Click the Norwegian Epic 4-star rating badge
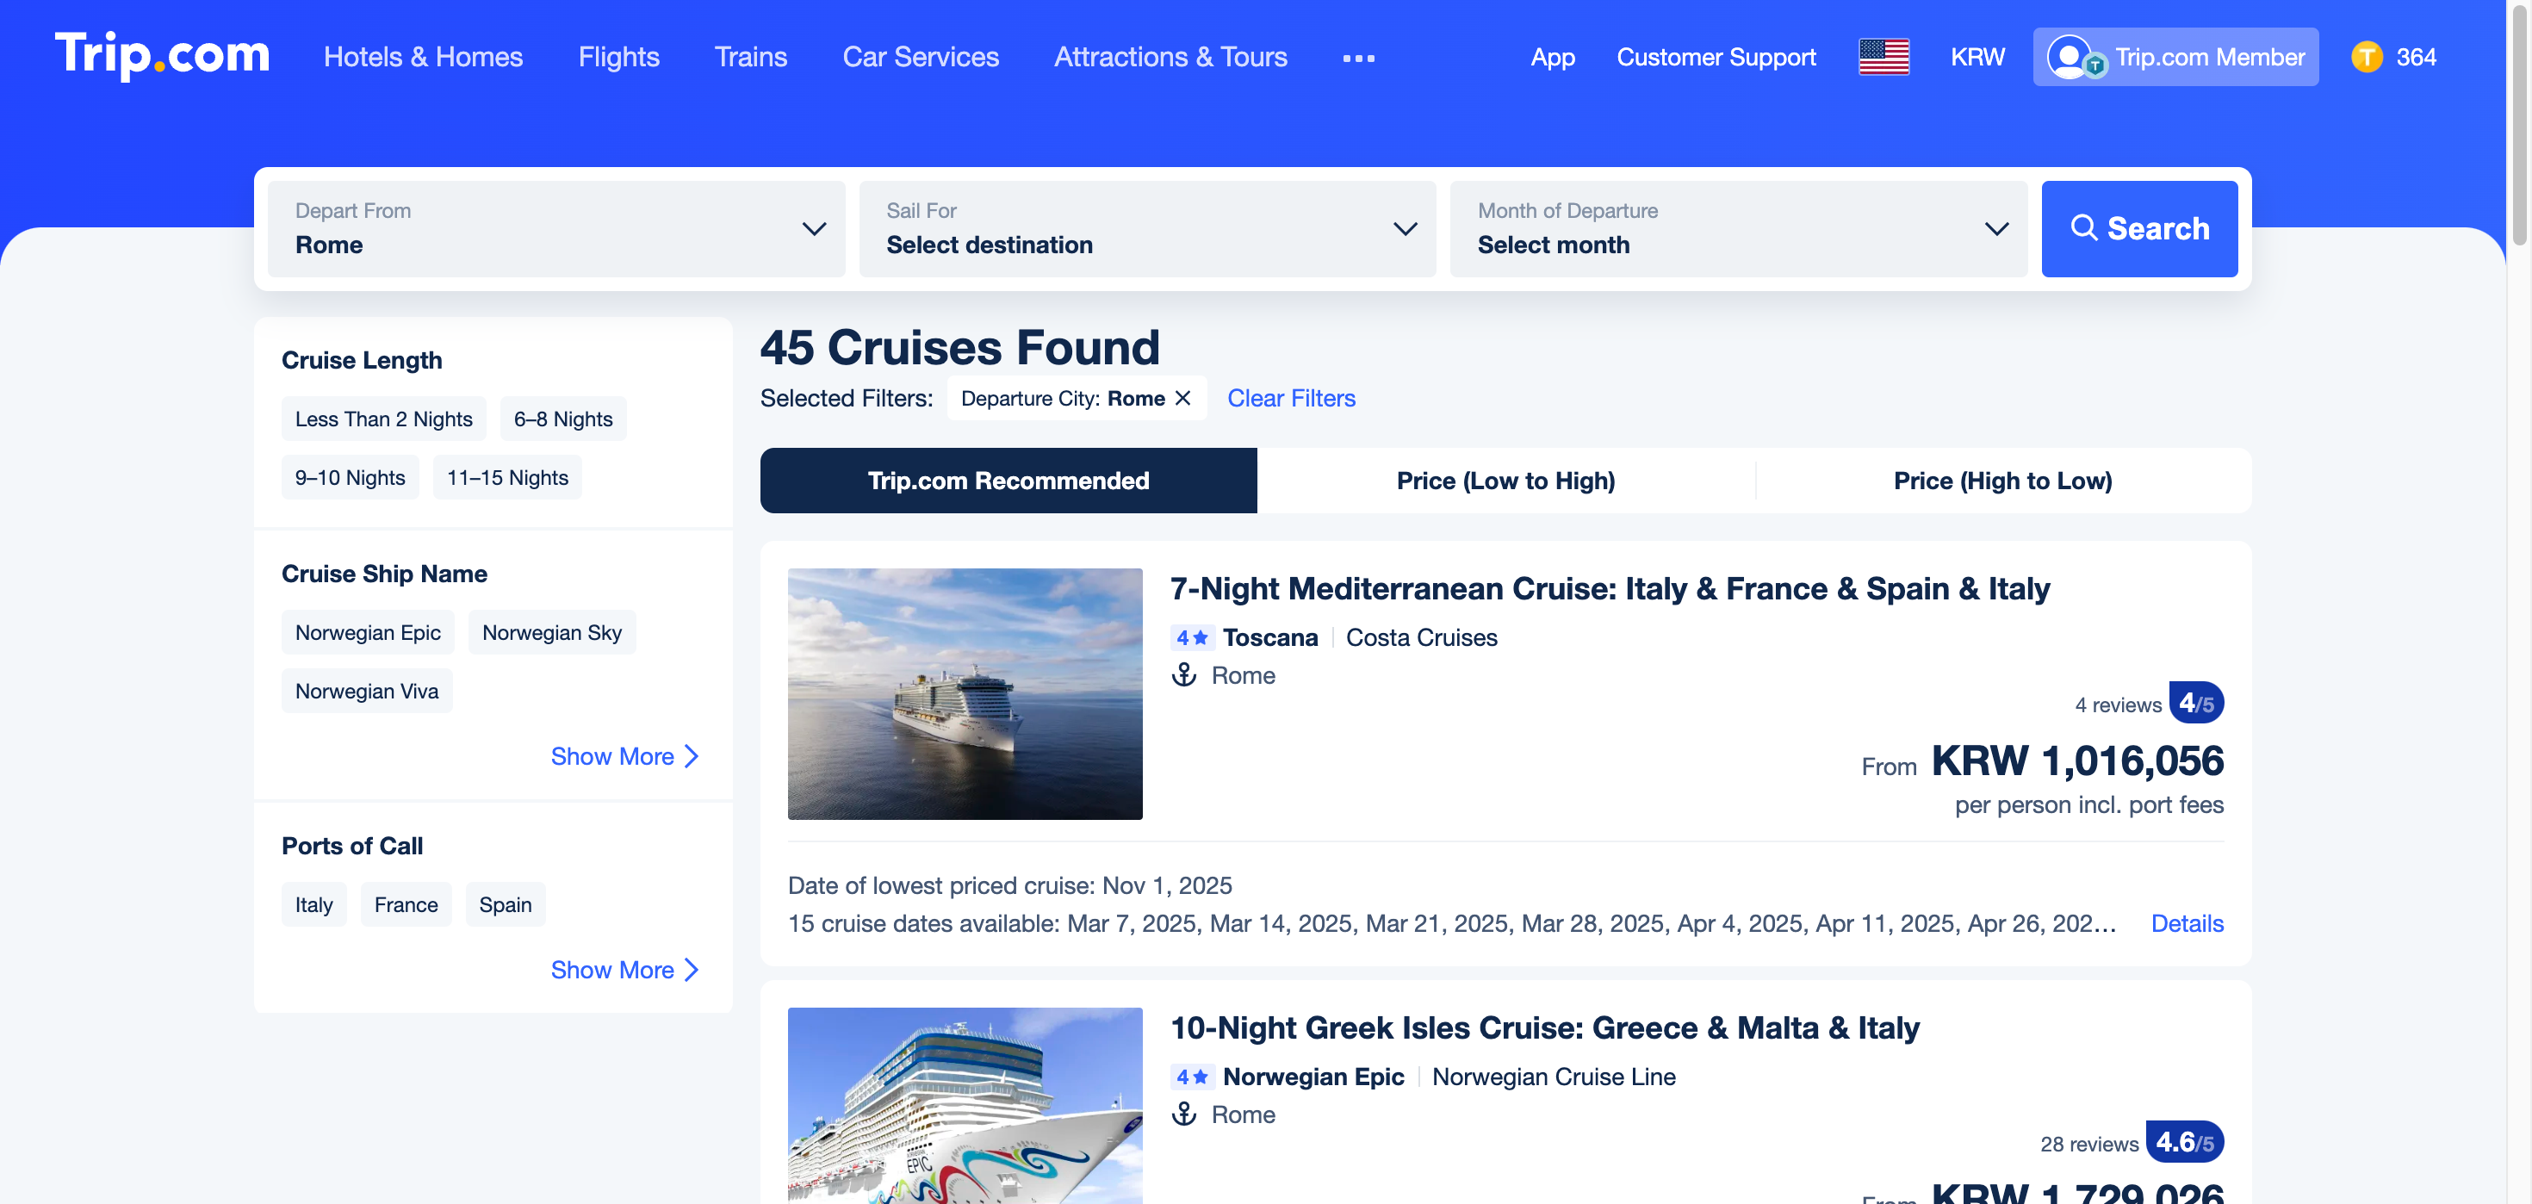Screen dimensions: 2532x1204 tap(1192, 1077)
